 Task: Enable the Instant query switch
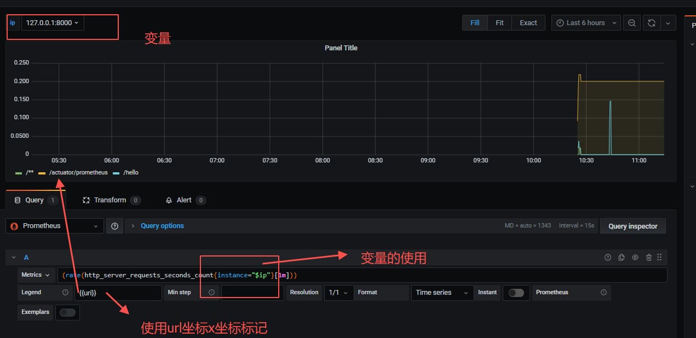tap(516, 293)
